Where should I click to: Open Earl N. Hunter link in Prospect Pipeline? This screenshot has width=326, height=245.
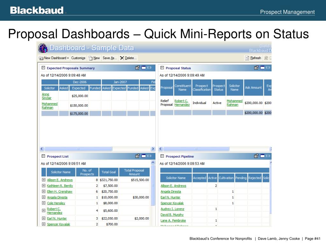[170, 197]
